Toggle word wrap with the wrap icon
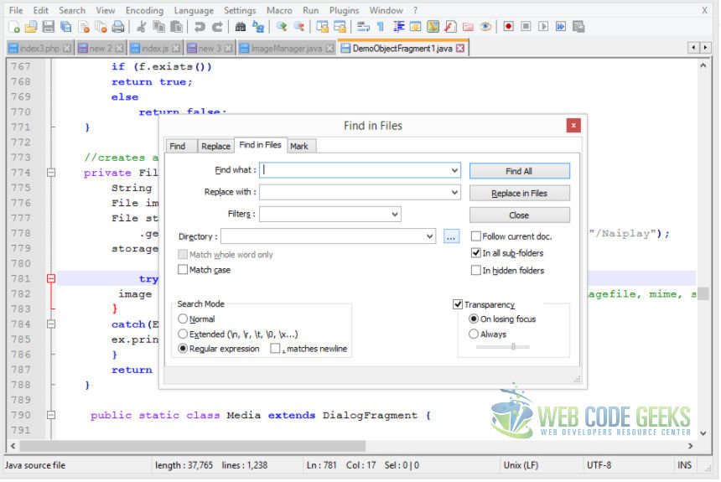This screenshot has width=721, height=482. click(363, 27)
